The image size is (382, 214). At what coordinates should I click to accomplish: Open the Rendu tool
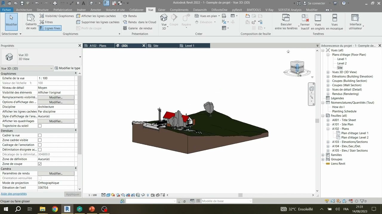[130, 16]
